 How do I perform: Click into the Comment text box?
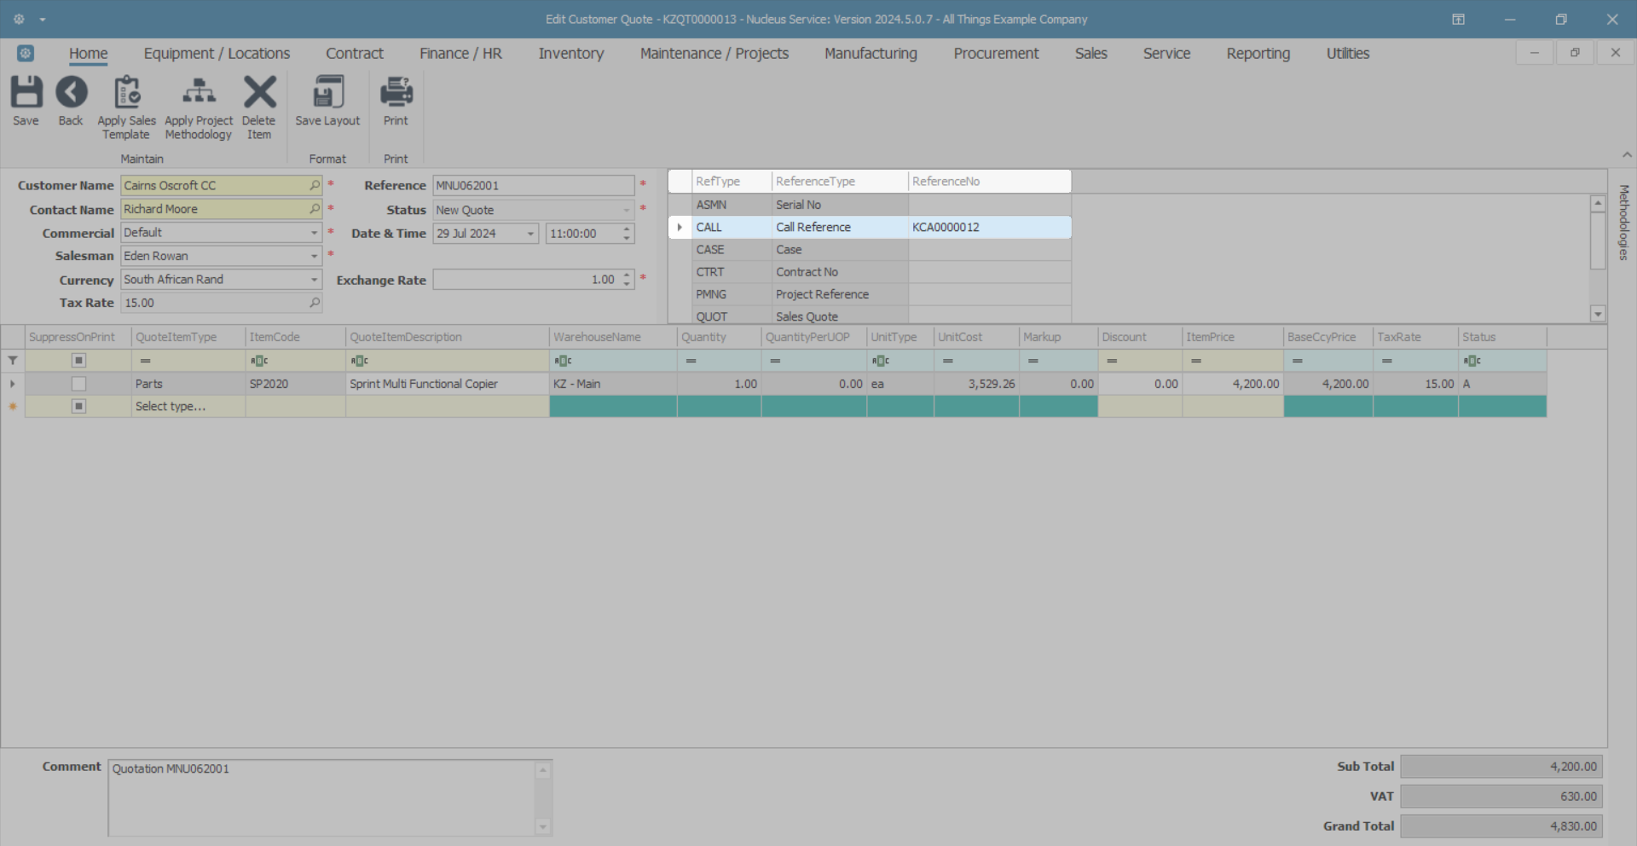pyautogui.click(x=323, y=797)
